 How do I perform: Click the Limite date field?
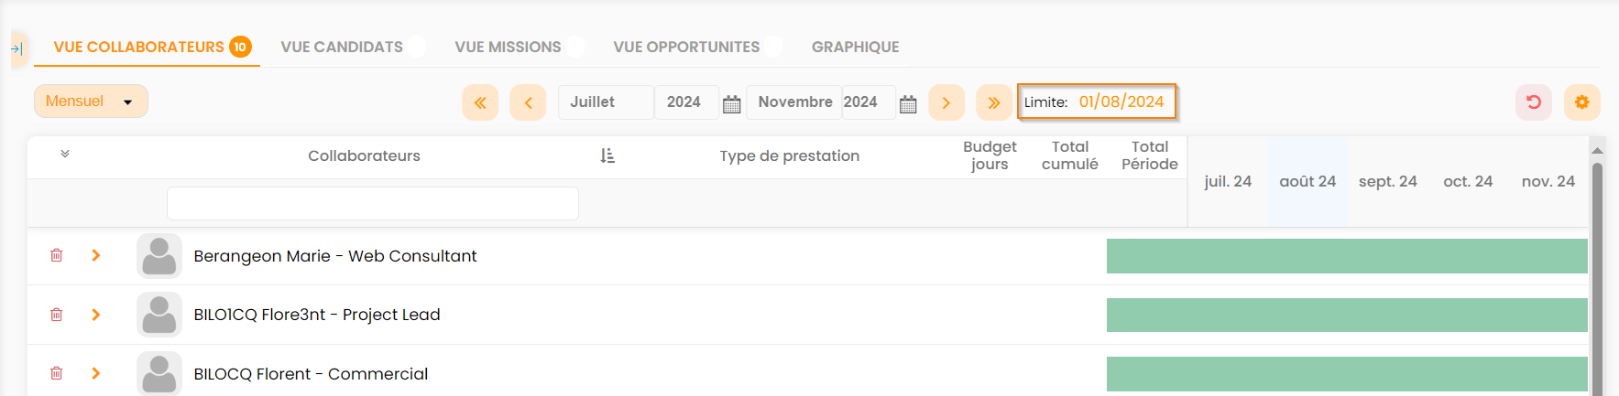click(1121, 102)
